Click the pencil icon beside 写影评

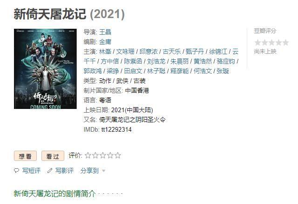coord(50,171)
